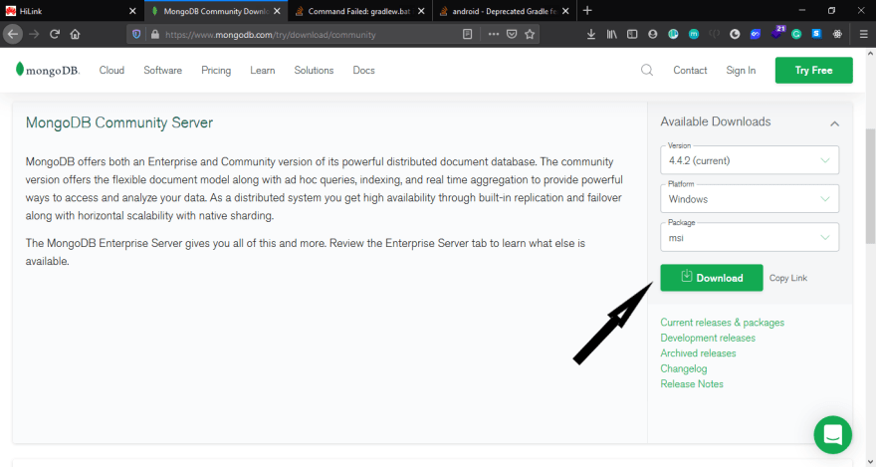The image size is (876, 467).
Task: Go to MongoDB home via logo
Action: click(x=48, y=70)
